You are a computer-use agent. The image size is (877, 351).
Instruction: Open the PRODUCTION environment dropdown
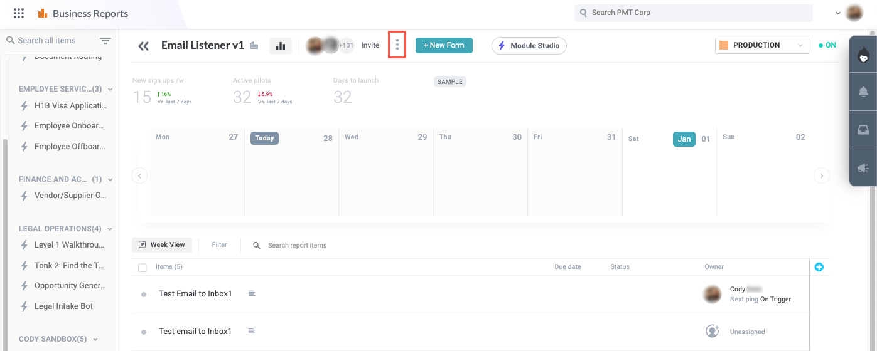click(x=761, y=45)
